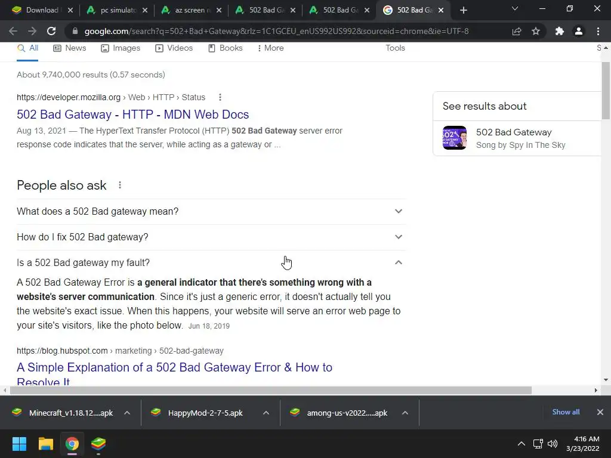Click the Chrome taskbar icon
611x458 pixels.
click(72, 444)
